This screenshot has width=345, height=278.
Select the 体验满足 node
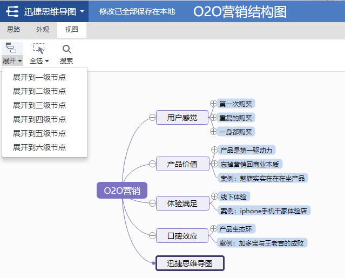(x=182, y=203)
